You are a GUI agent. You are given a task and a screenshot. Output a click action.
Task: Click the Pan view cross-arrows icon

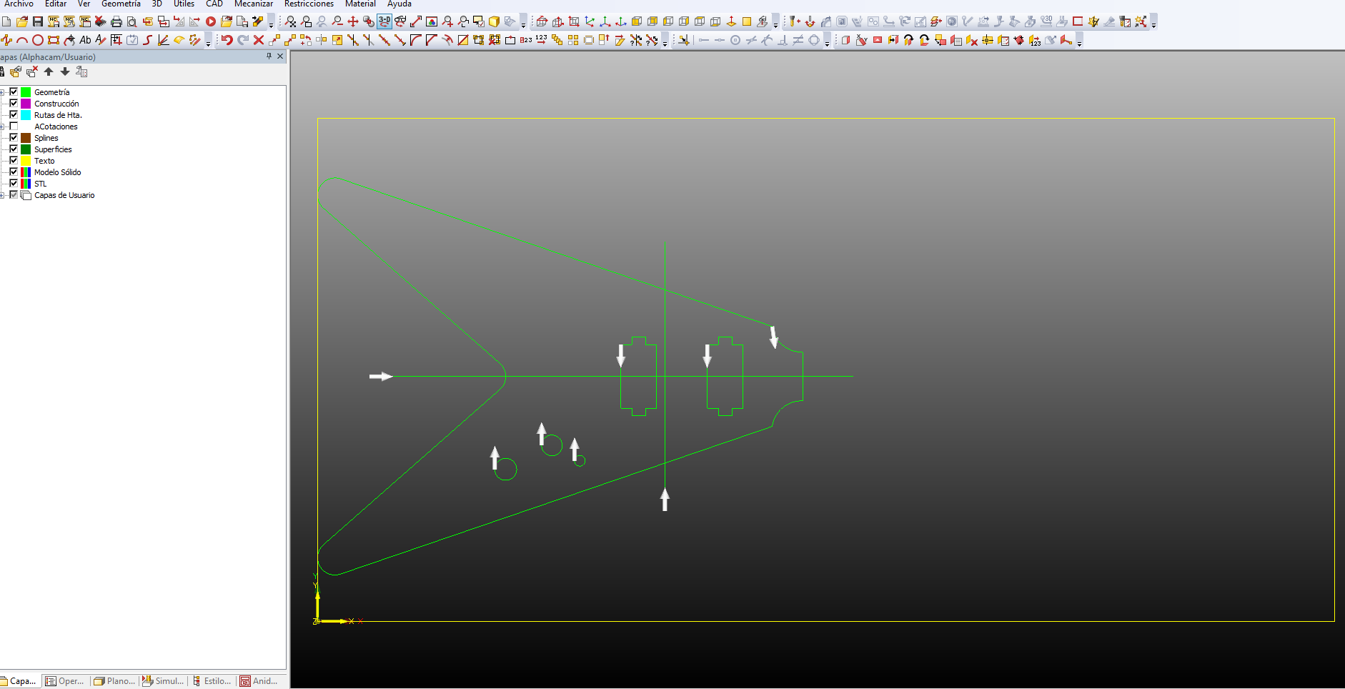point(353,21)
